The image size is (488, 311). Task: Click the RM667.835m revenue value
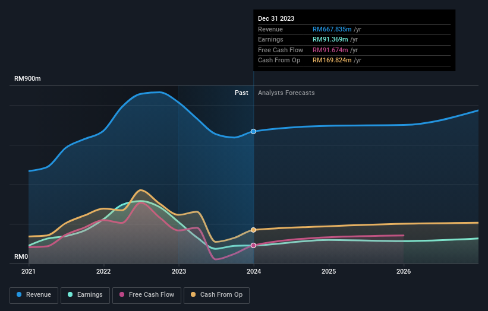coord(332,29)
